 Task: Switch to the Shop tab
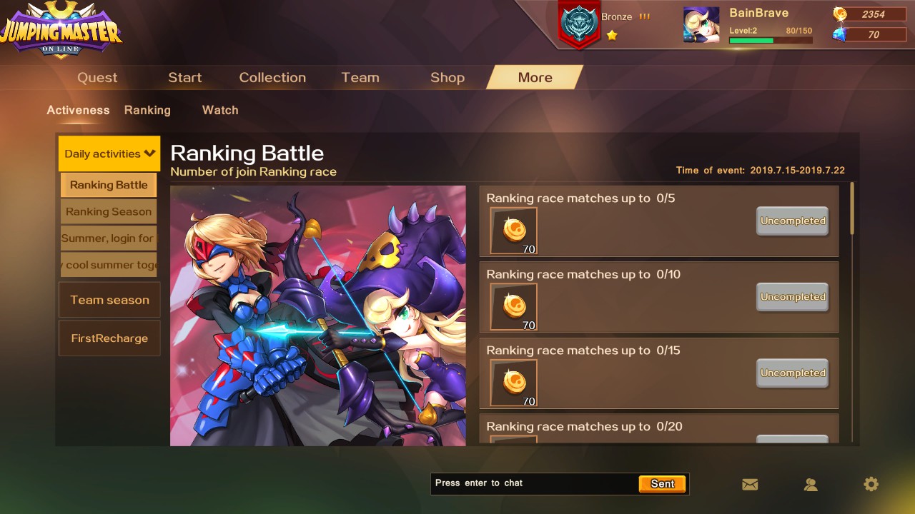(447, 77)
